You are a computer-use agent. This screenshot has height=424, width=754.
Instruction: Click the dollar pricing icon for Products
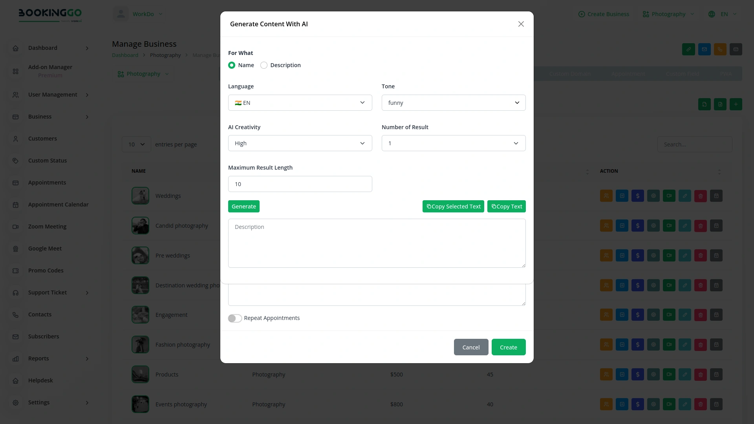[638, 374]
